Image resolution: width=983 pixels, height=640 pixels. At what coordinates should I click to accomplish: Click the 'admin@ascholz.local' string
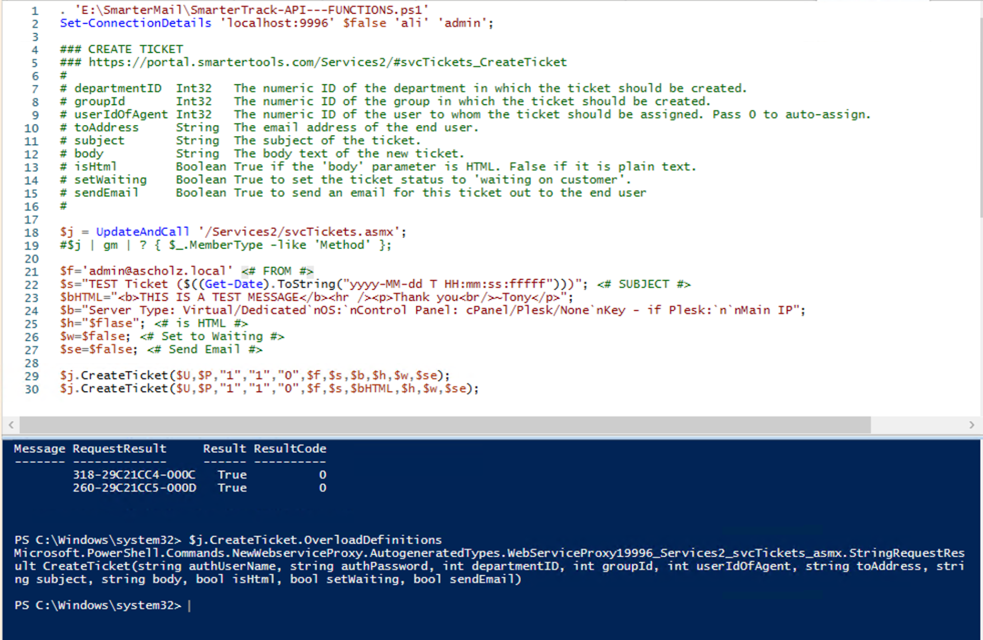157,271
